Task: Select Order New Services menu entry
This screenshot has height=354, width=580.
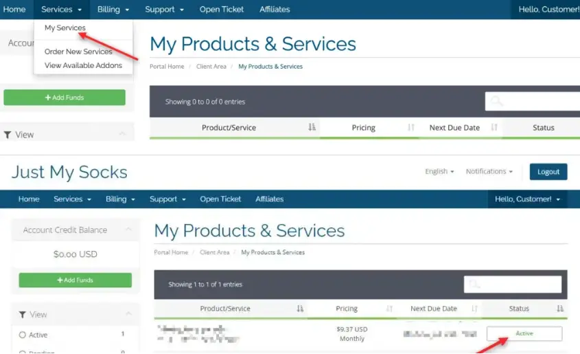Action: pos(78,52)
